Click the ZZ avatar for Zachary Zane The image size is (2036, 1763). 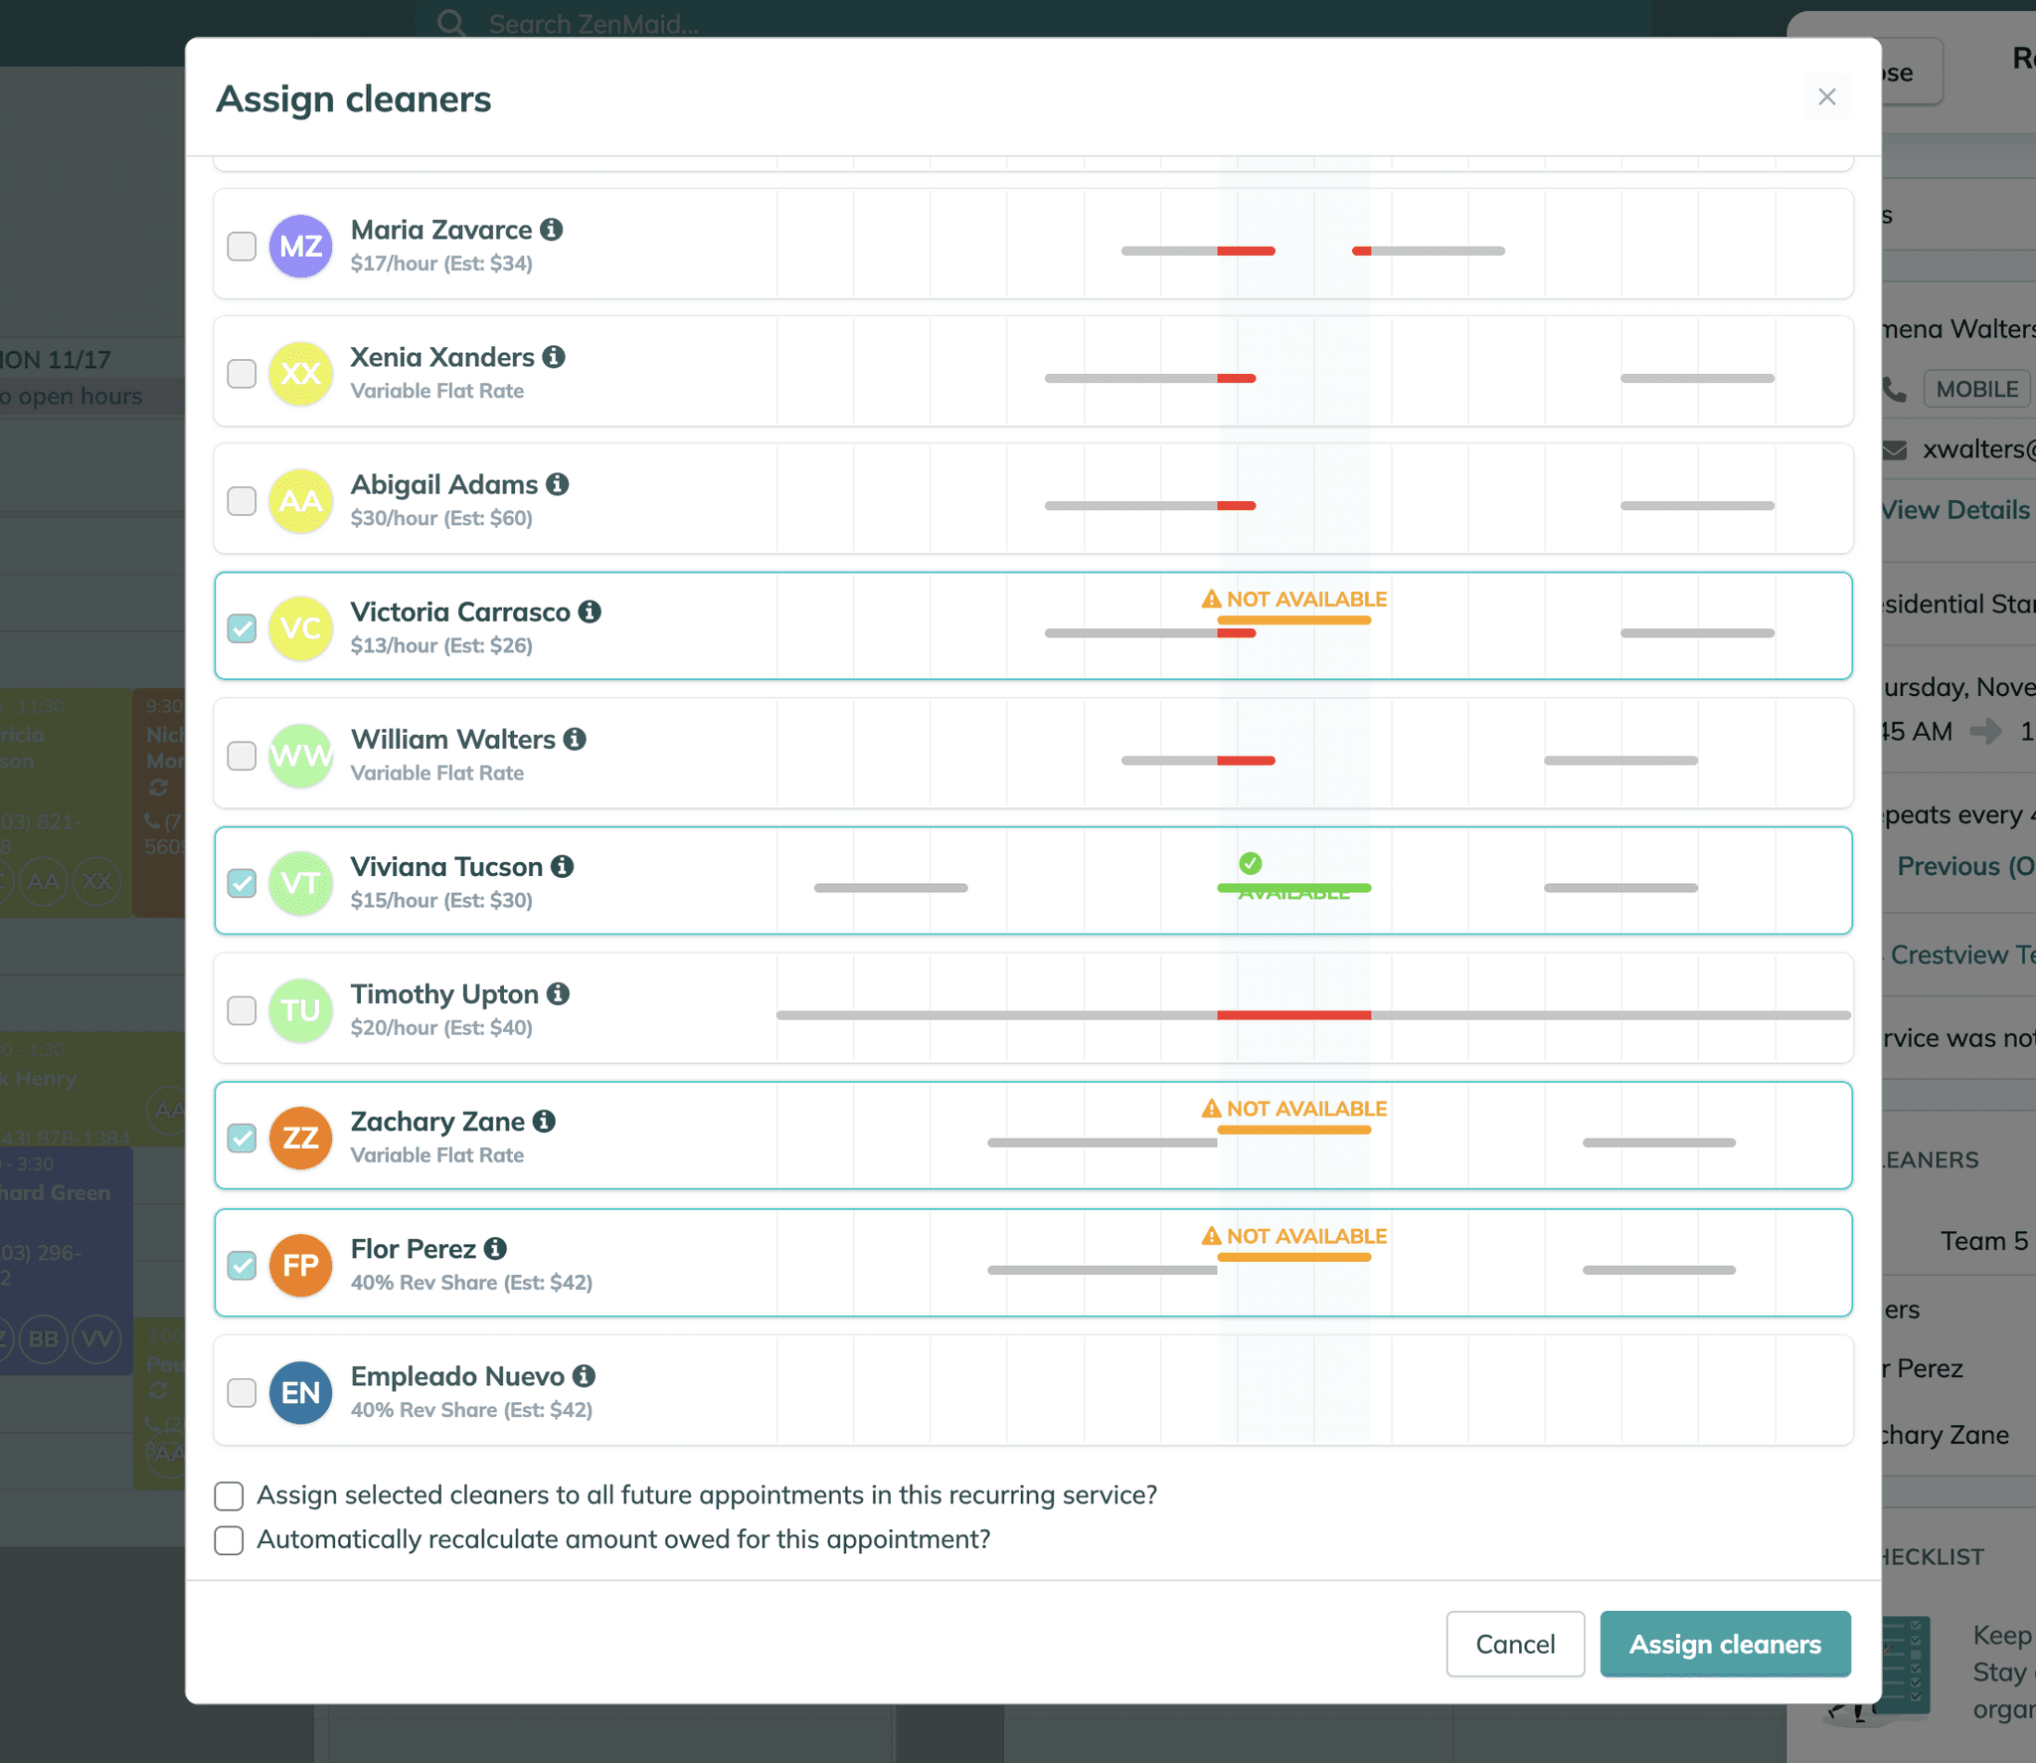click(300, 1138)
